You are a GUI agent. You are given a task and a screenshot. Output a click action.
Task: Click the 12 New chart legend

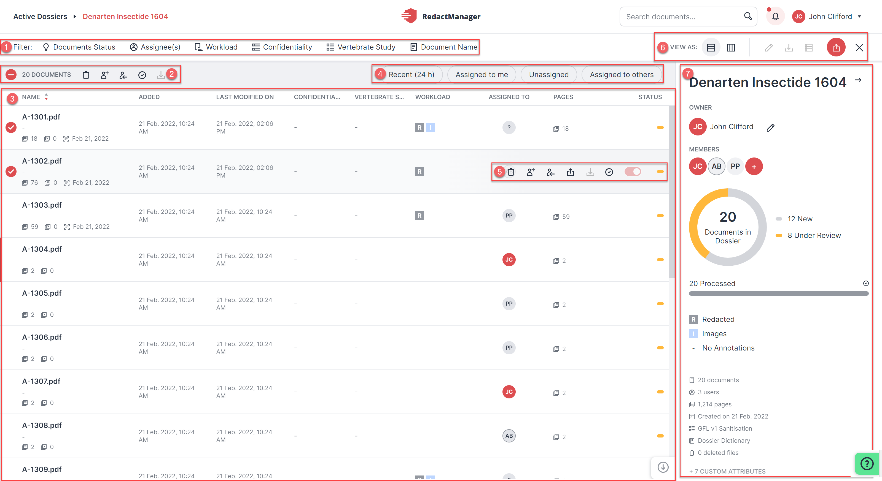coord(794,219)
